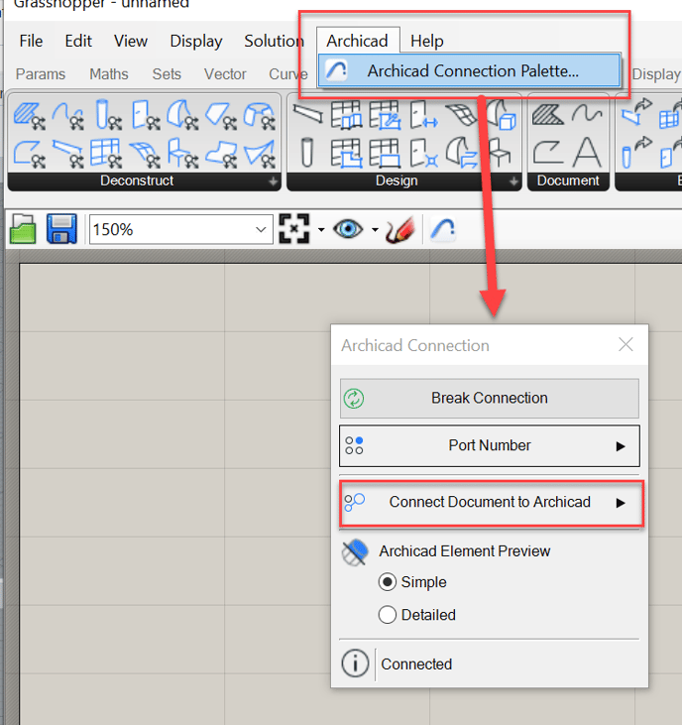Click Connect Document to Archicad button
The image size is (682, 725).
click(x=491, y=503)
